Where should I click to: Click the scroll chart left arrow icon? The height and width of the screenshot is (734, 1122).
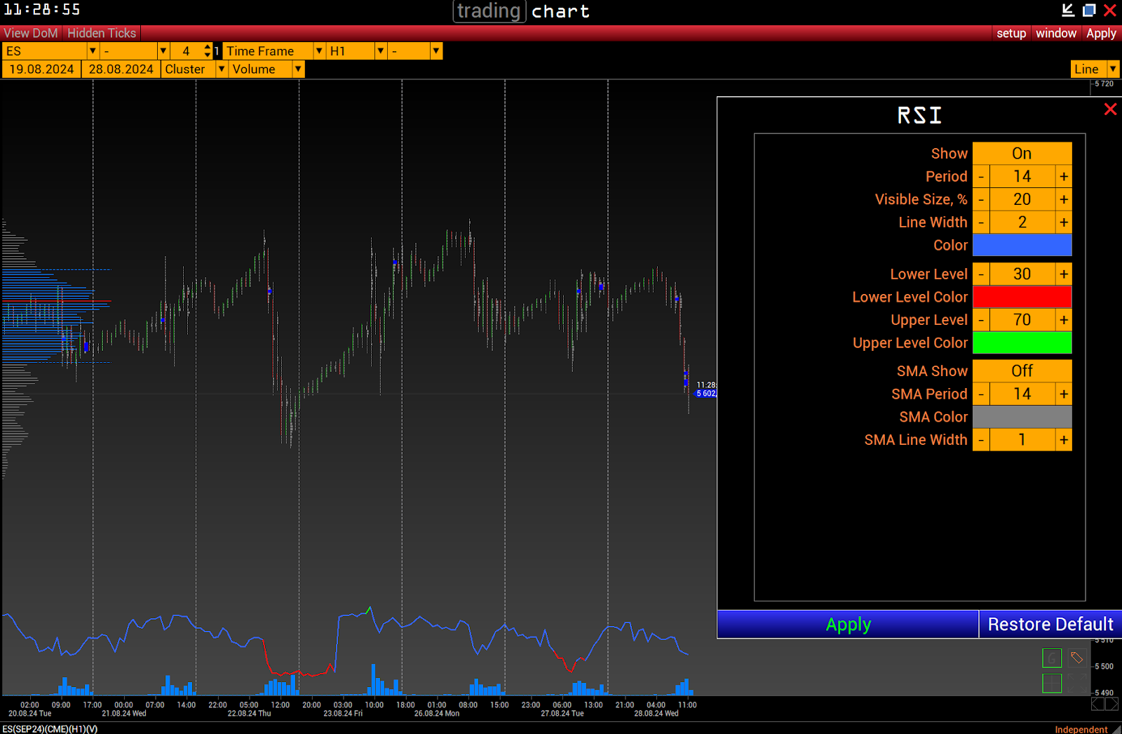[x=1097, y=703]
